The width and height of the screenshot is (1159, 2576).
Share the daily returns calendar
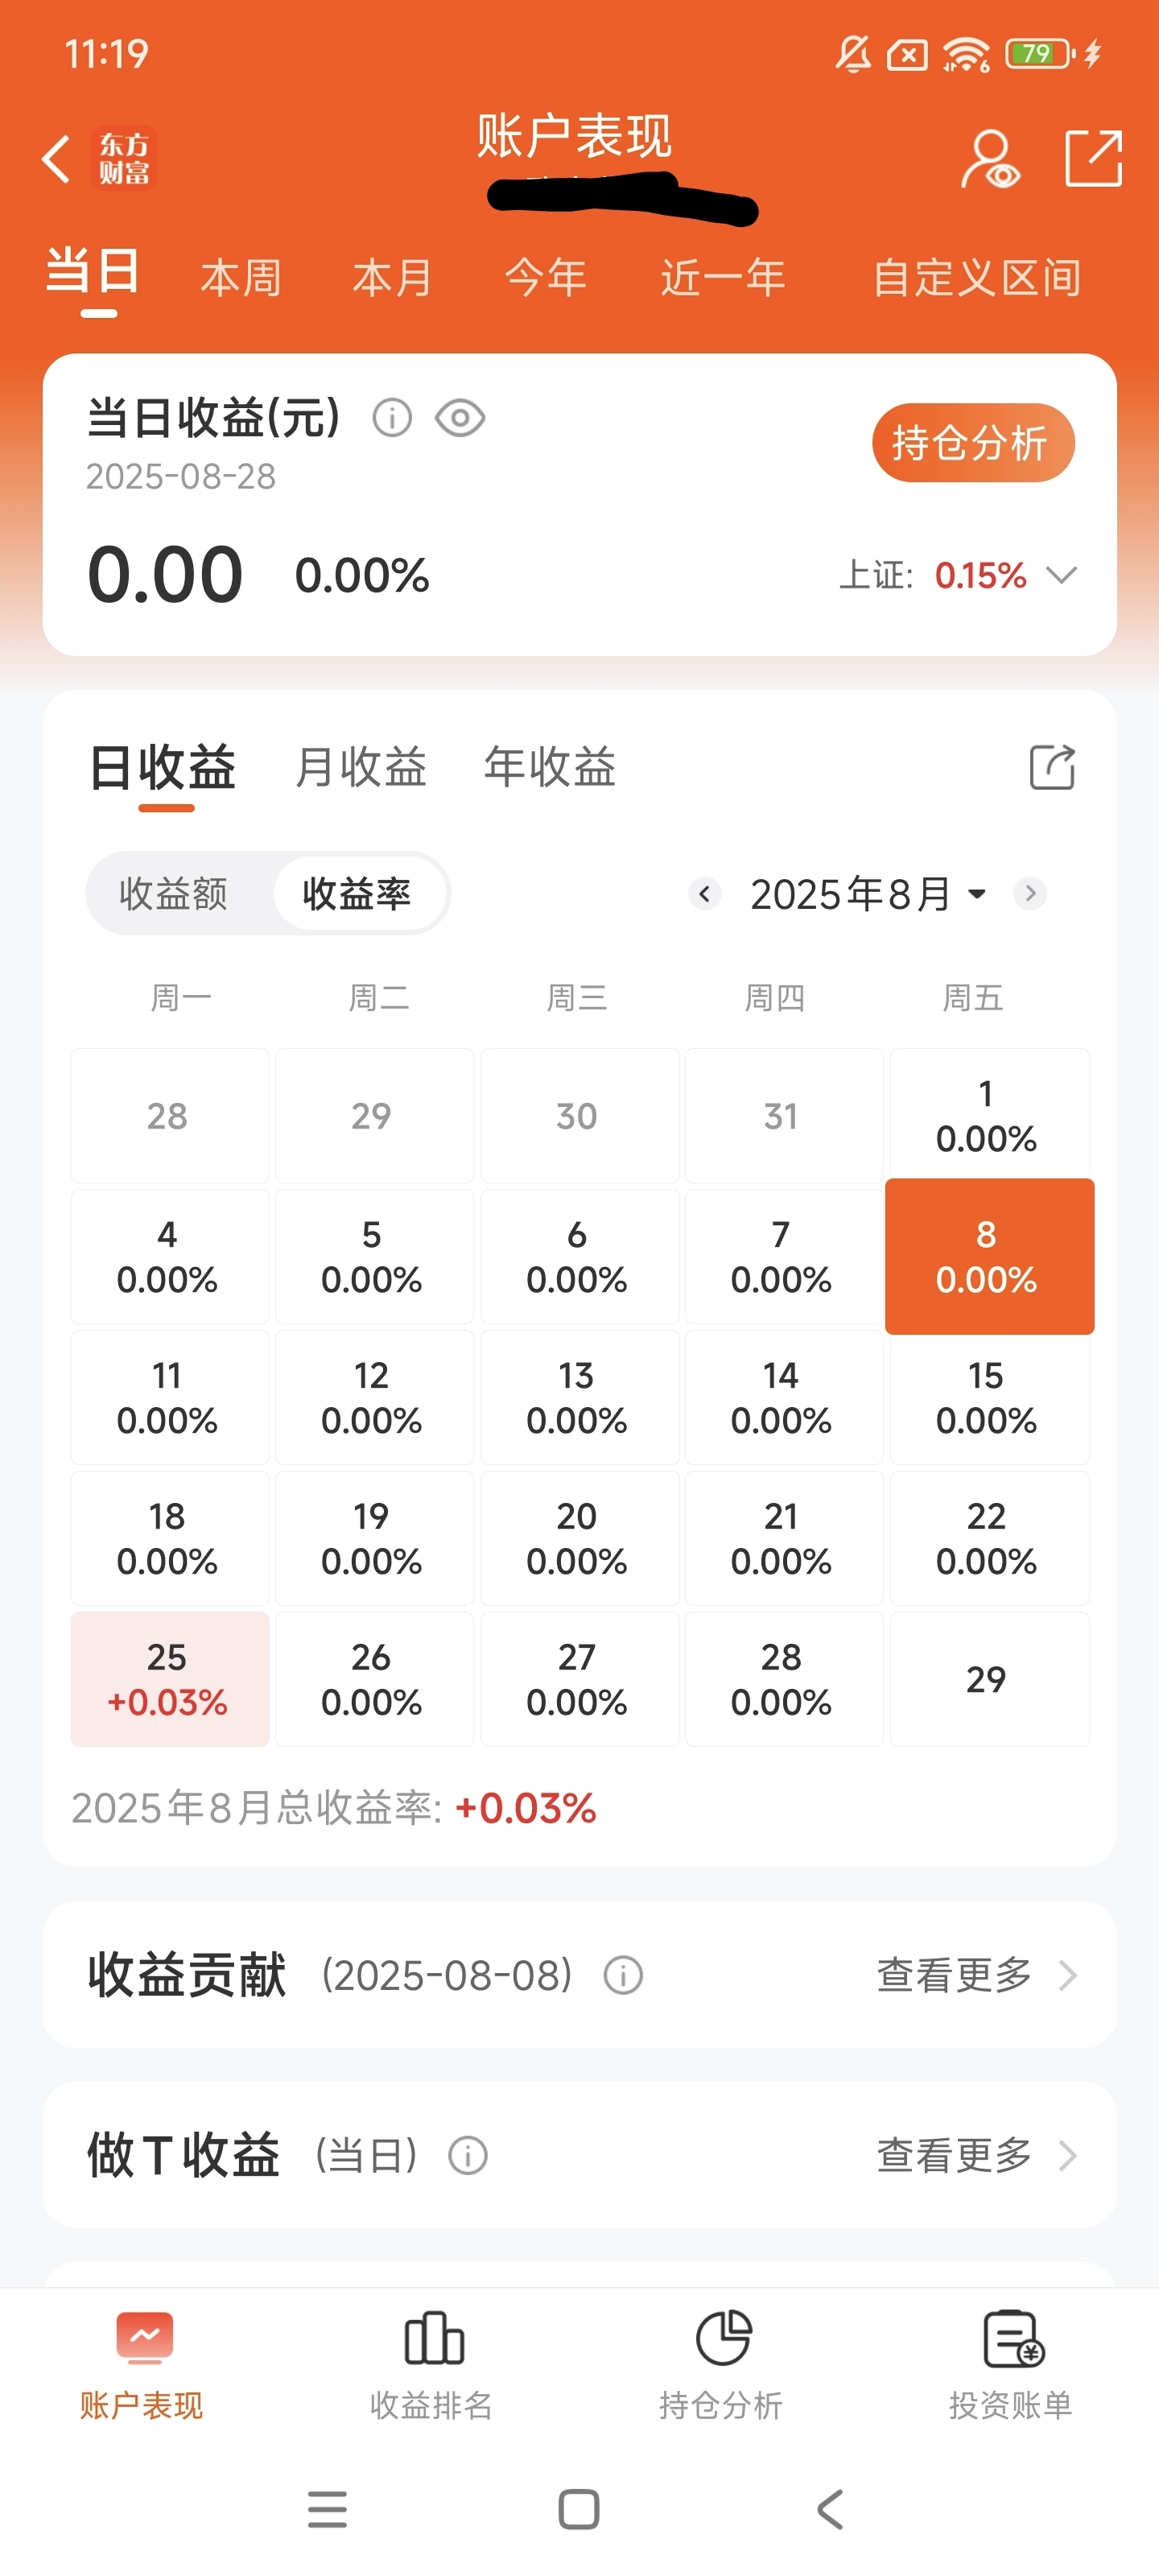point(1052,767)
